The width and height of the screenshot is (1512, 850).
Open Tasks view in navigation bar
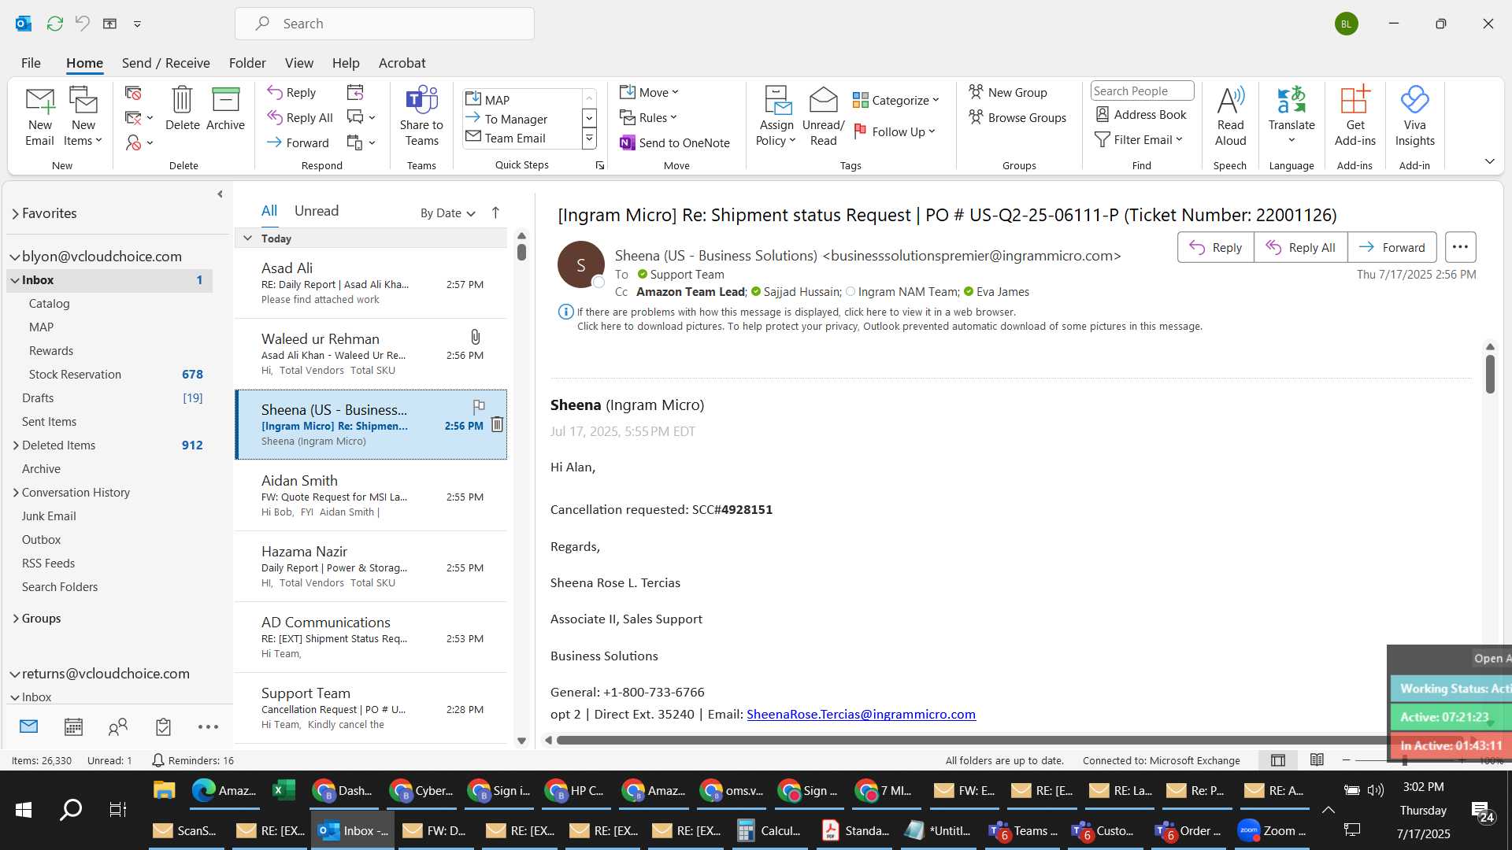coord(163,726)
